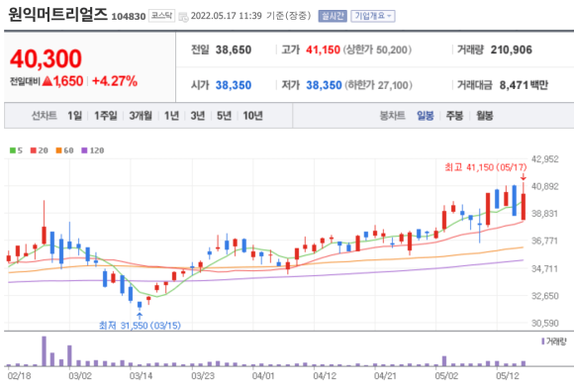Click the 실시간 button
Viewport: 574px width, 389px height.
[x=333, y=16]
